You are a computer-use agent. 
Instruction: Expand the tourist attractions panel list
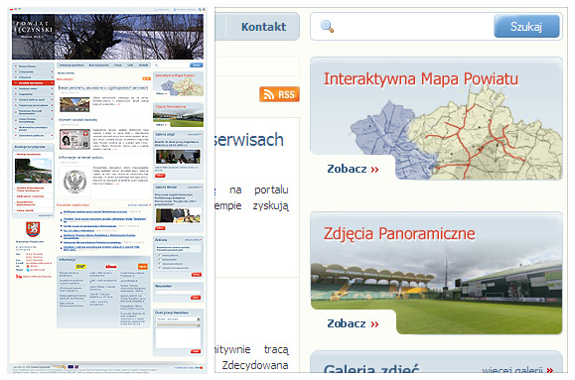click(46, 215)
